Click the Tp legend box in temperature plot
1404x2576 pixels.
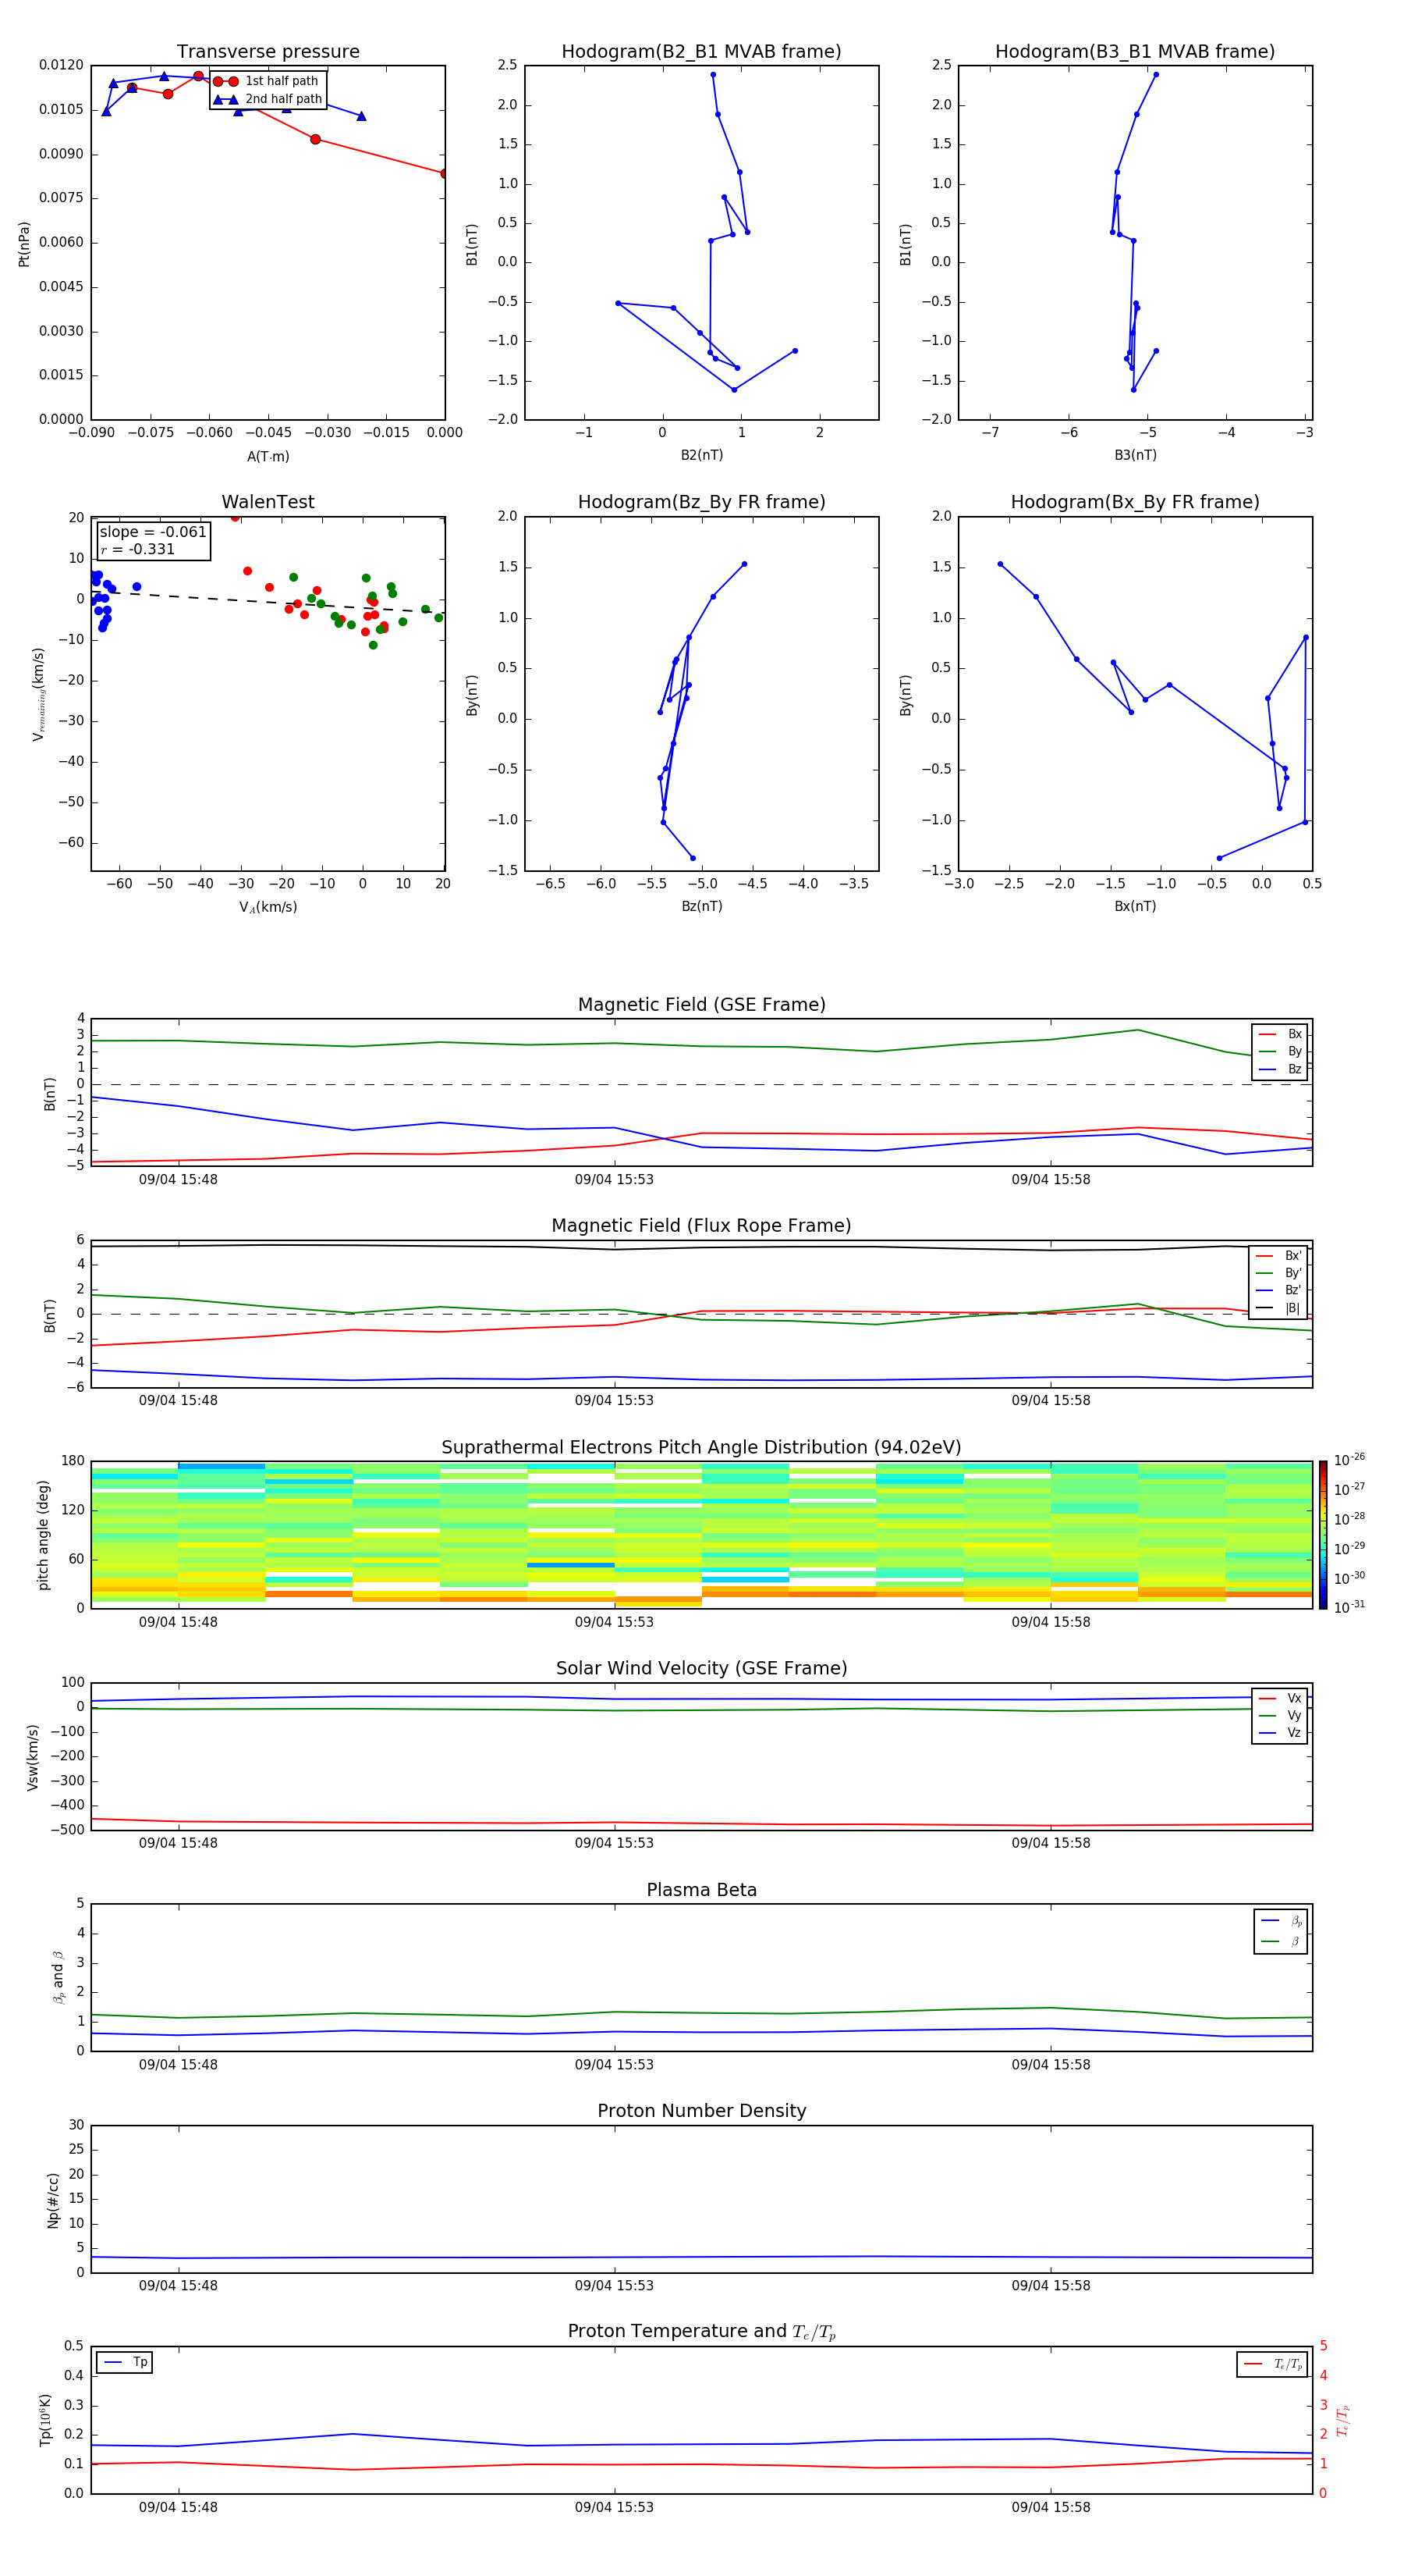(x=124, y=2362)
